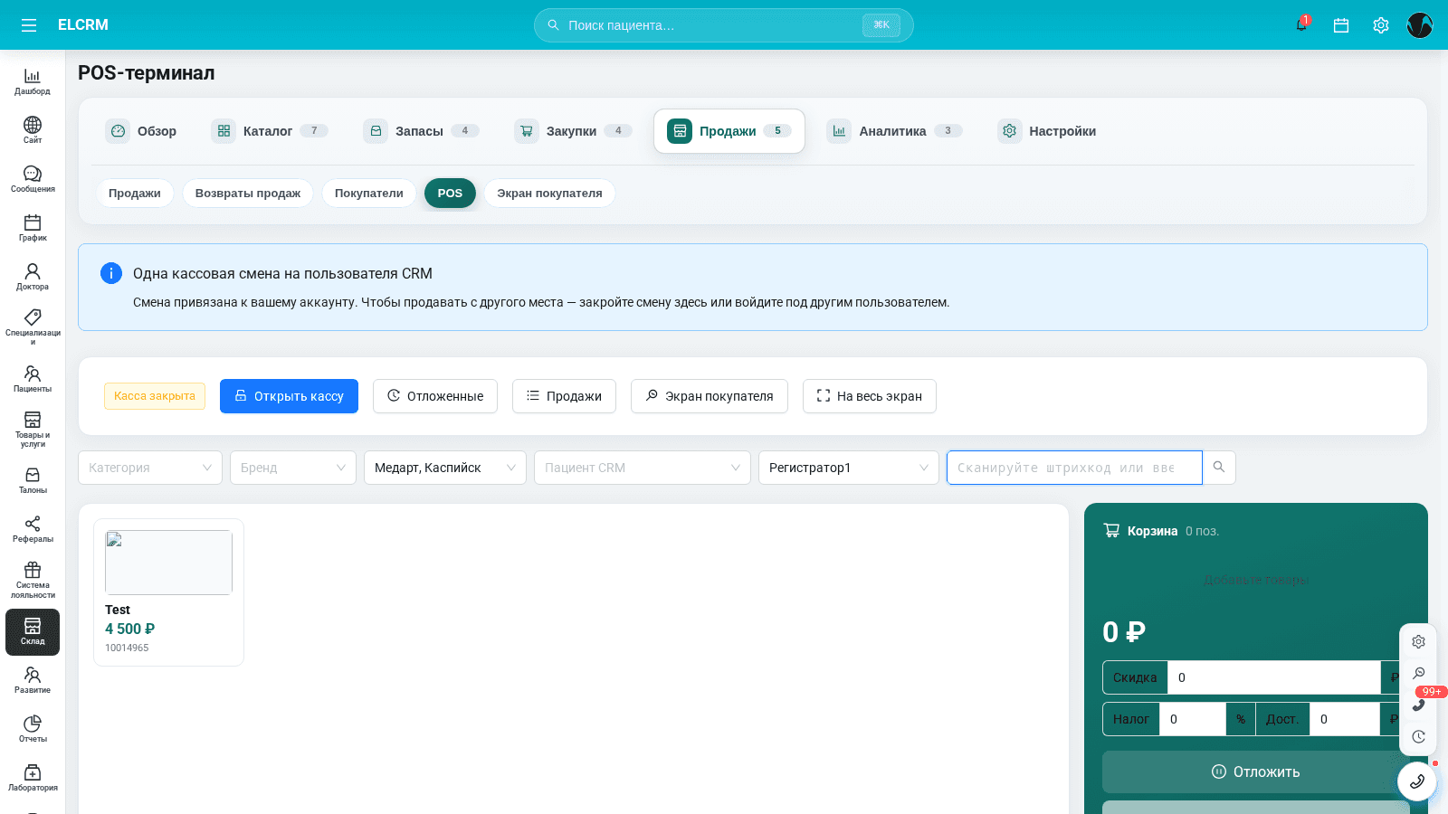The width and height of the screenshot is (1448, 814).
Task: Open the Регистратор1 dropdown
Action: [x=849, y=468]
